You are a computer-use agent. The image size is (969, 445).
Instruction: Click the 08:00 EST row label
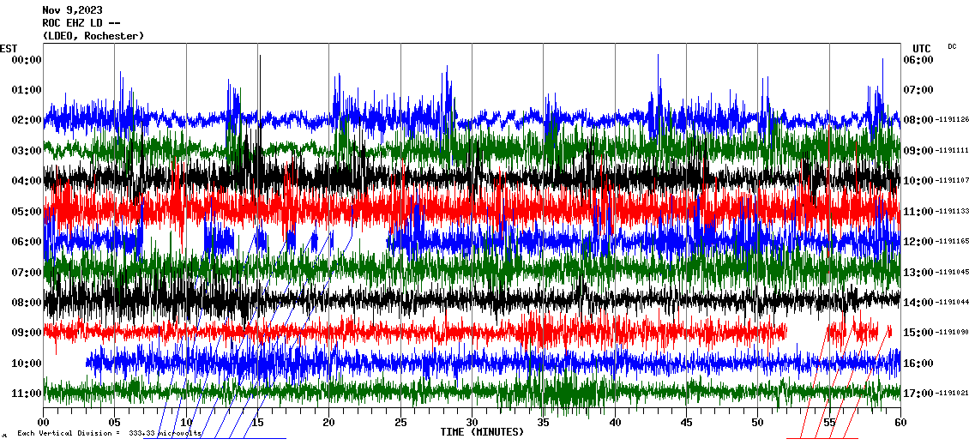point(26,303)
